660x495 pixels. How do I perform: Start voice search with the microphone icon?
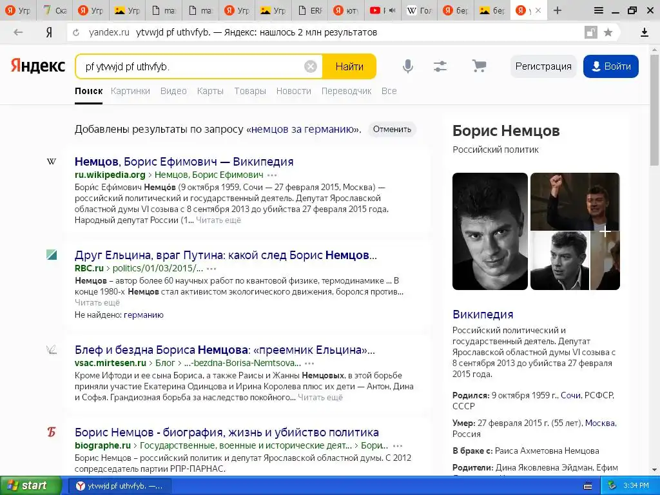407,66
